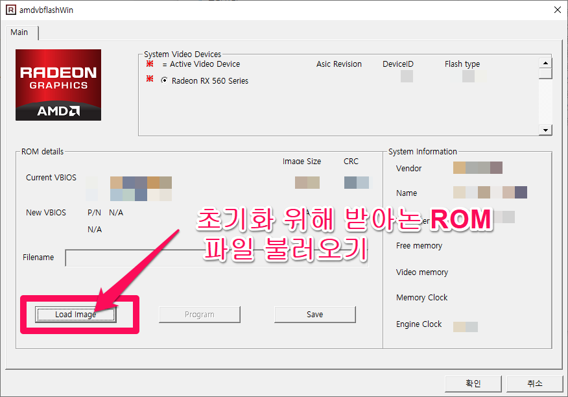
Task: Click the AMD Radeon Graphics logo
Action: point(58,84)
